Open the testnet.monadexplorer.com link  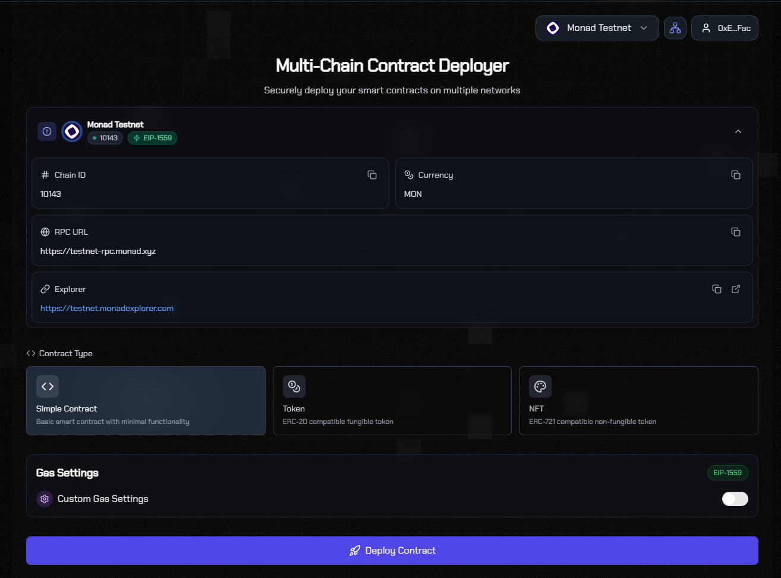[x=107, y=308]
